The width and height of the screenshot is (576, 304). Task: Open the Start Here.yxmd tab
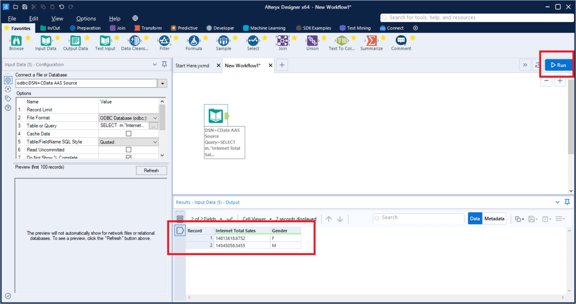click(x=192, y=65)
